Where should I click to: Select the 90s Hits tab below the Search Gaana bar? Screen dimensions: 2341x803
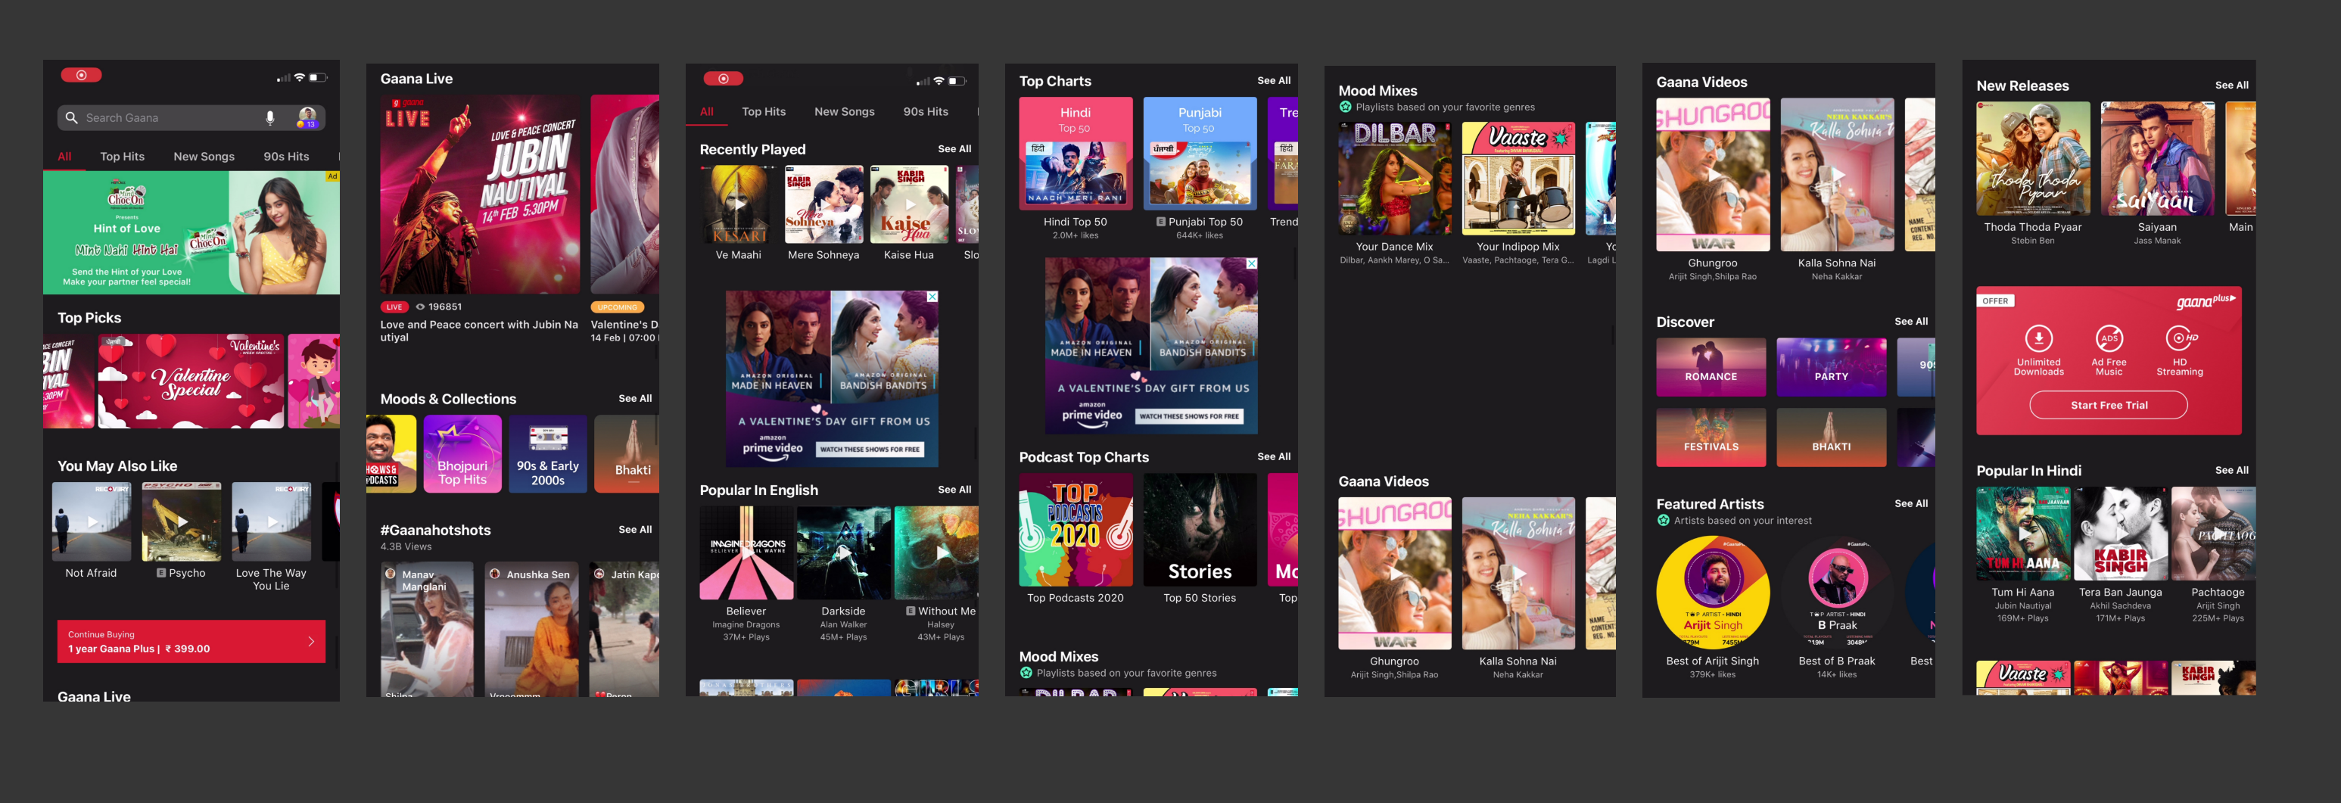286,156
